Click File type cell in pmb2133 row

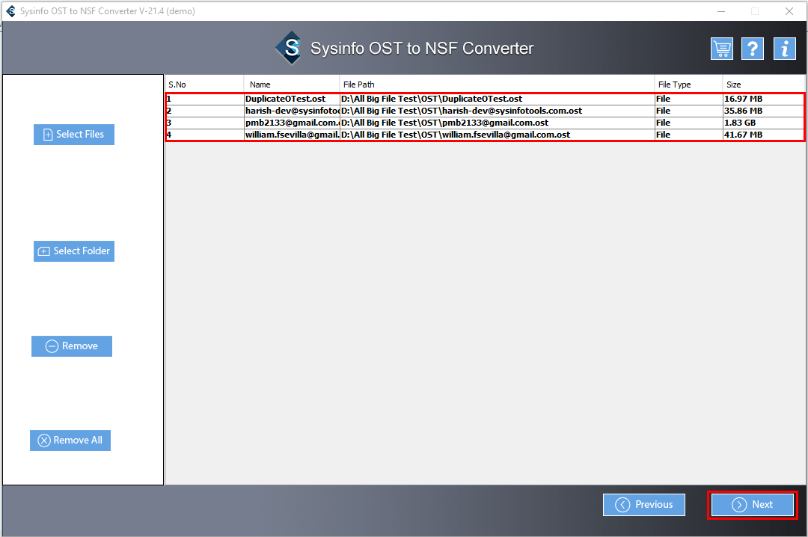[x=689, y=123]
